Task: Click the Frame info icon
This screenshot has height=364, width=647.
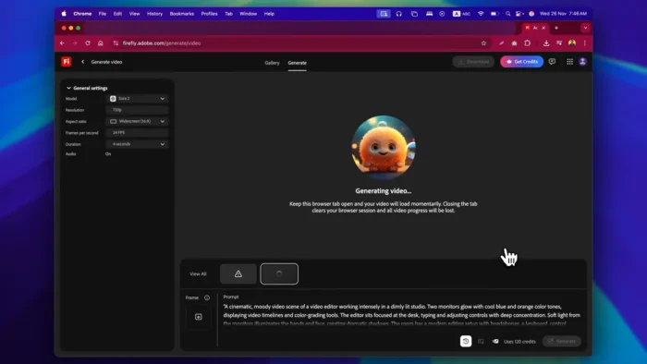Action: [207, 297]
